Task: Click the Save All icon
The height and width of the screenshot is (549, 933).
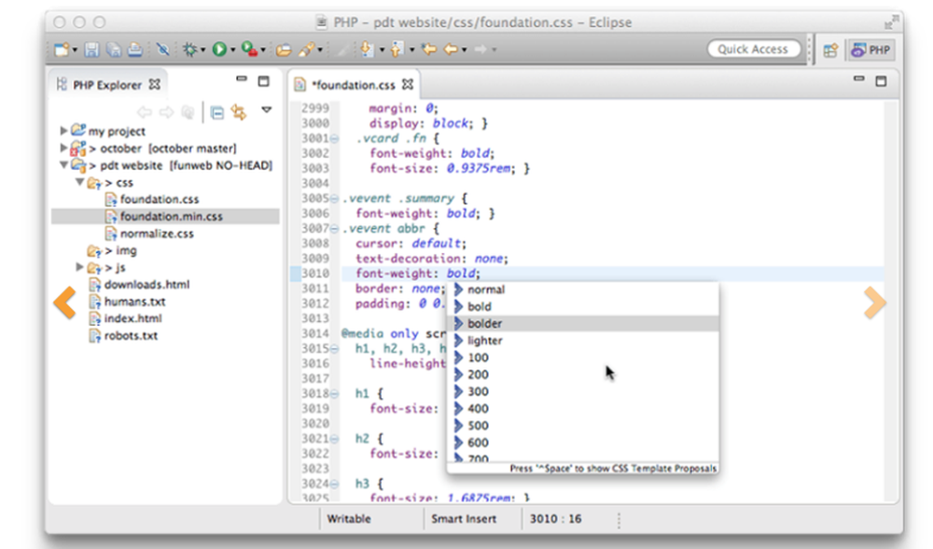Action: (113, 49)
